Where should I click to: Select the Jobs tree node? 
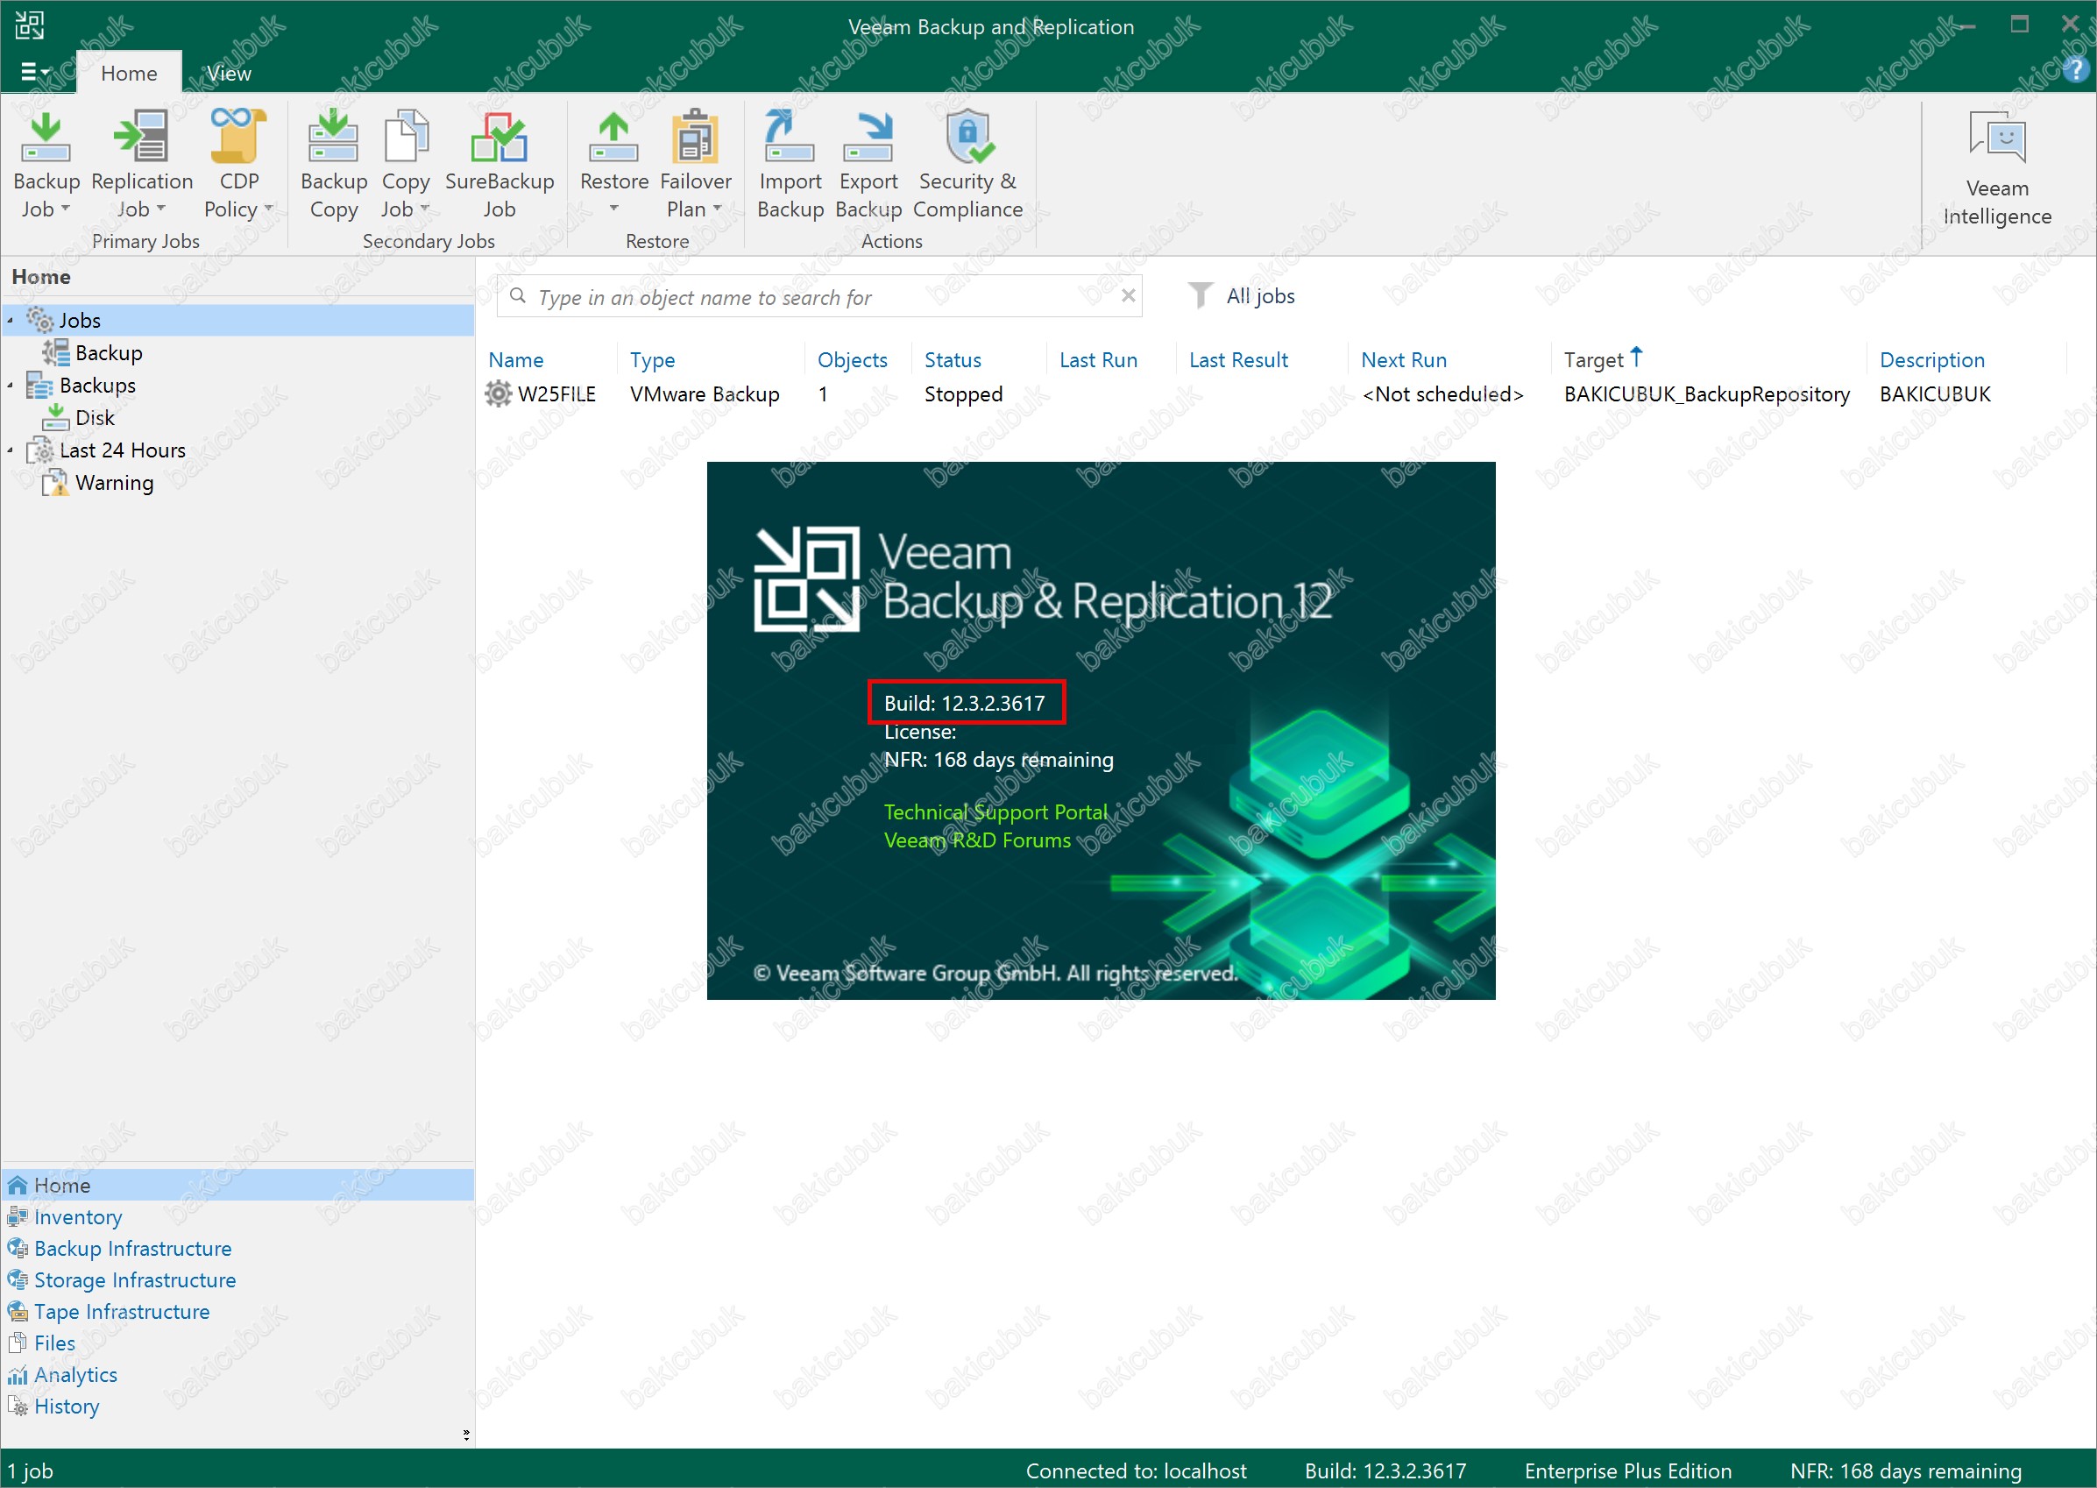click(x=238, y=320)
